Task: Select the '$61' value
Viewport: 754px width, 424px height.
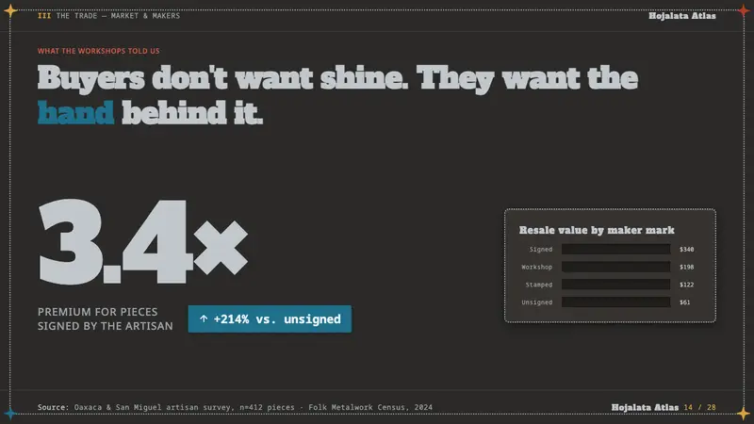Action: pyautogui.click(x=684, y=302)
